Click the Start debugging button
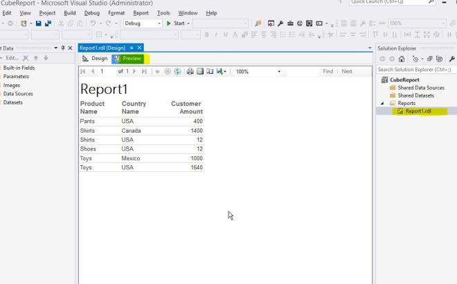The width and height of the screenshot is (457, 284). coord(177,23)
